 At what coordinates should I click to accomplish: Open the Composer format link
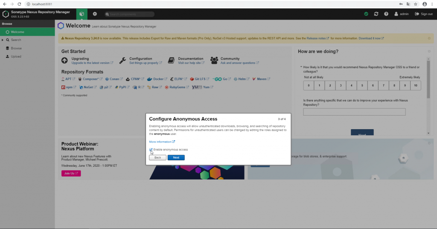point(90,79)
